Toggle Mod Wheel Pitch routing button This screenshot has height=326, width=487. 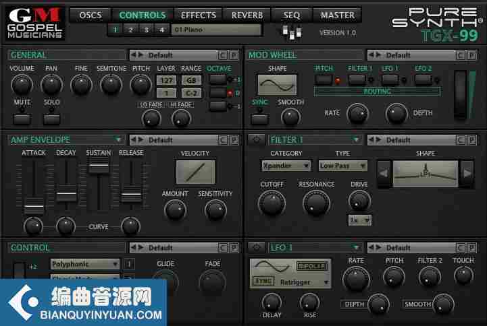(x=324, y=80)
